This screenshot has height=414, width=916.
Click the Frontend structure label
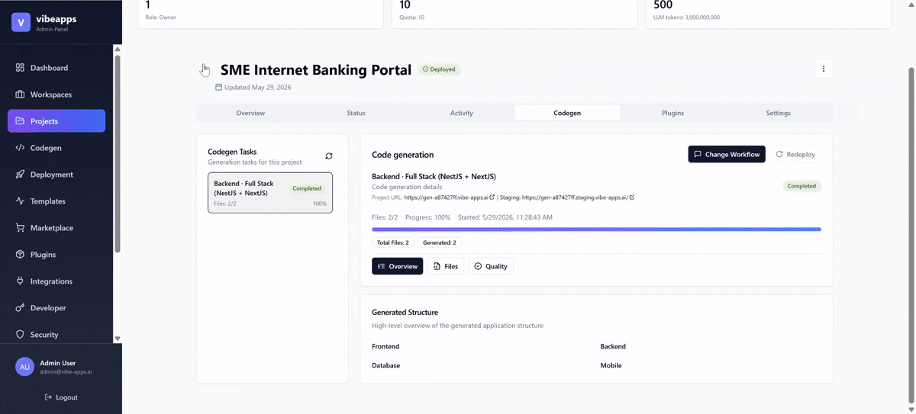(x=385, y=346)
